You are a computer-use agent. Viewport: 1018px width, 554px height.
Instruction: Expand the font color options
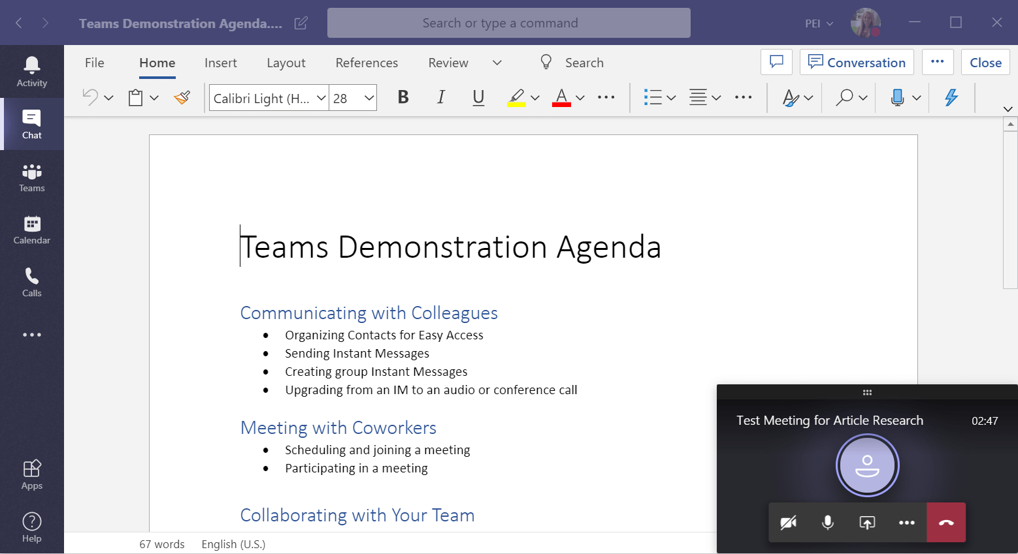pos(579,97)
